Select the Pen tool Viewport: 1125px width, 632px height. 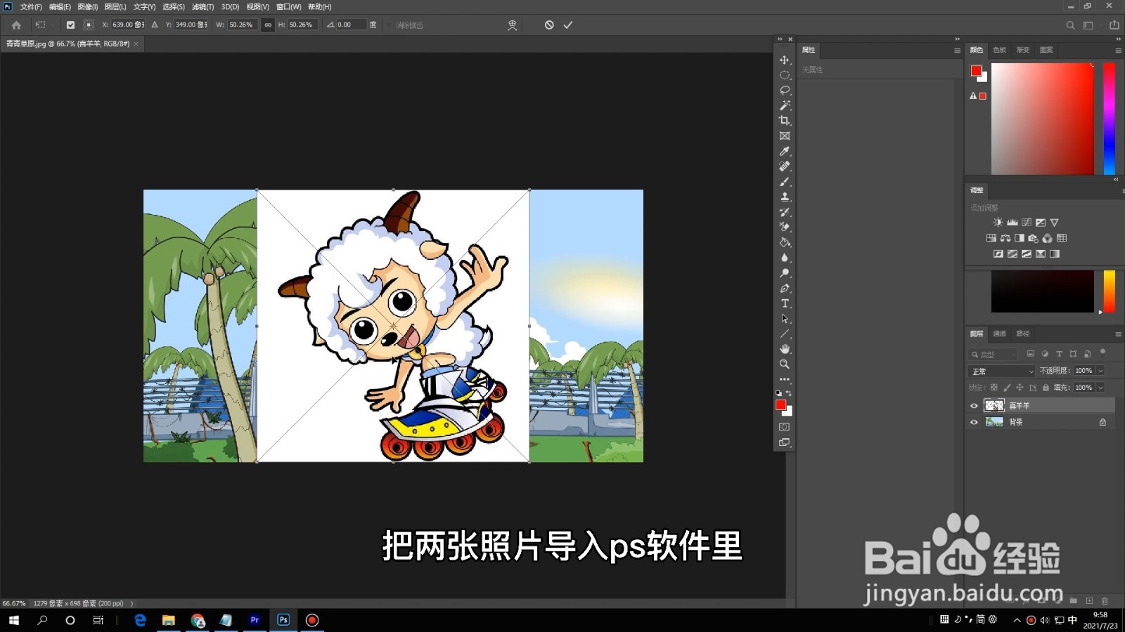(x=785, y=289)
